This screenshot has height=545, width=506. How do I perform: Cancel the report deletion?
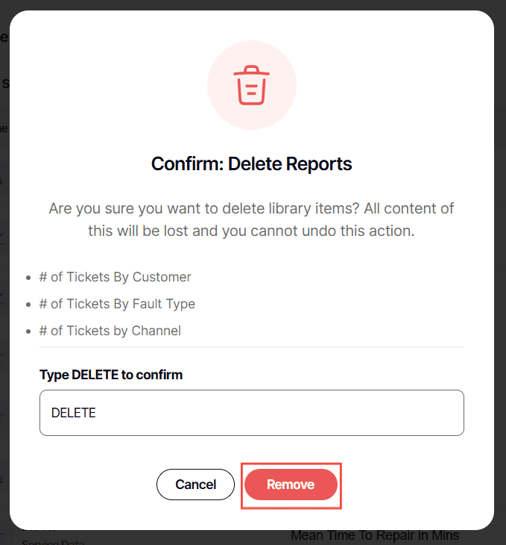(196, 485)
